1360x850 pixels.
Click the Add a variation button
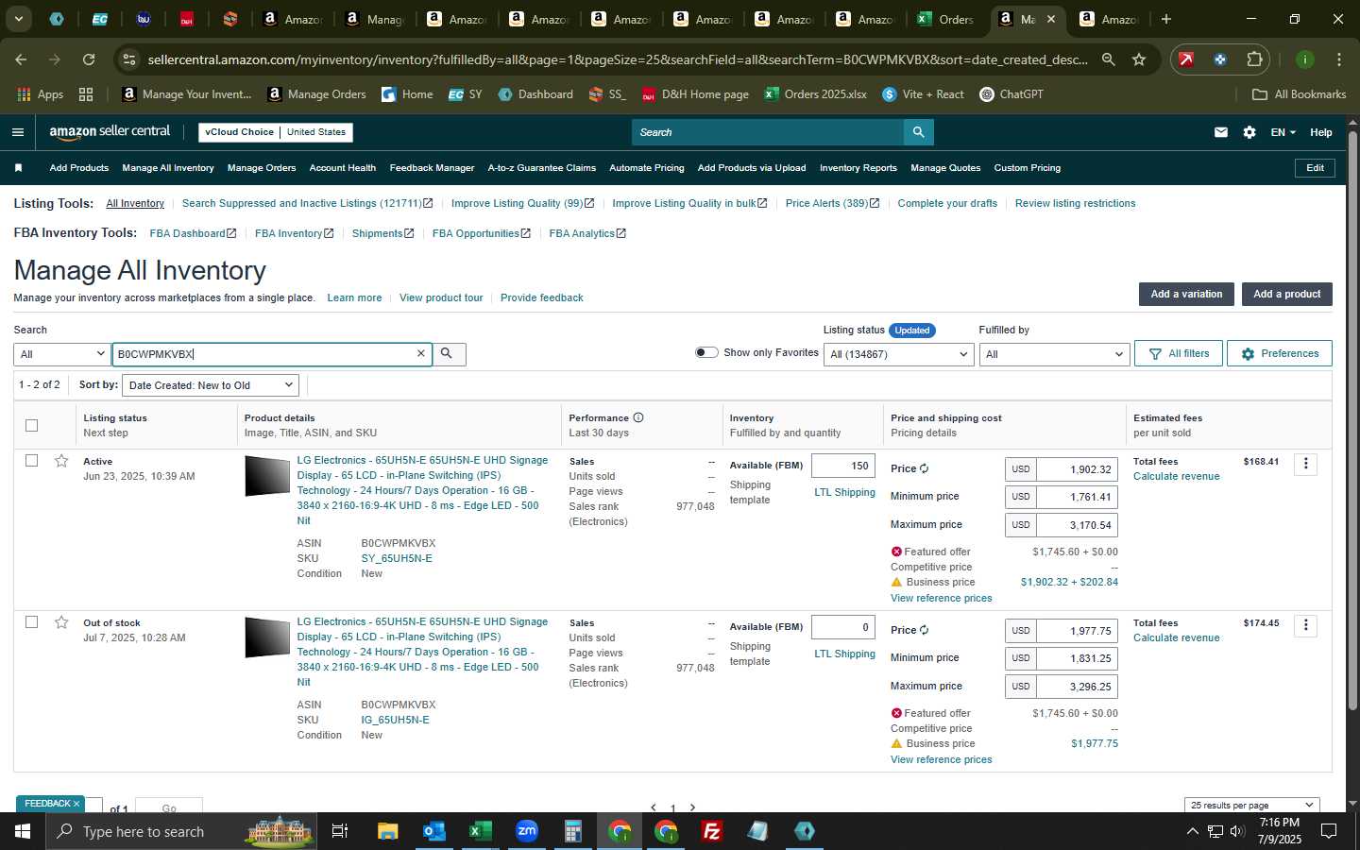point(1186,294)
